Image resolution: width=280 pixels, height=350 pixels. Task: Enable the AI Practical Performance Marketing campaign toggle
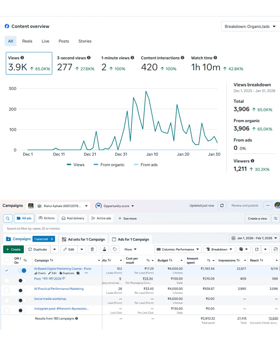pyautogui.click(x=22, y=290)
